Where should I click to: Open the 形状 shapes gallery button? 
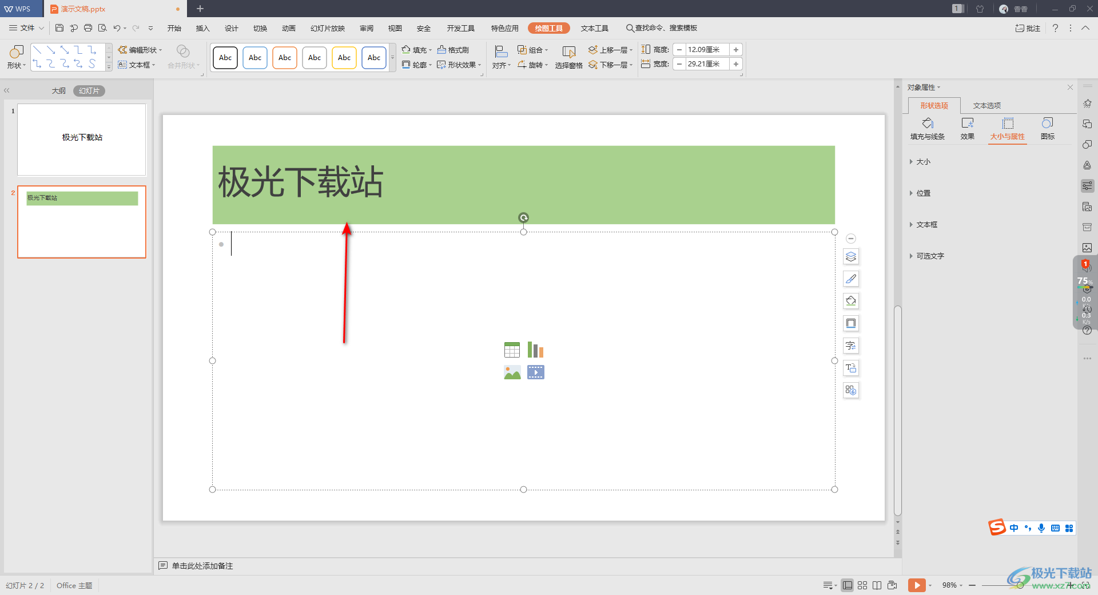click(x=16, y=57)
